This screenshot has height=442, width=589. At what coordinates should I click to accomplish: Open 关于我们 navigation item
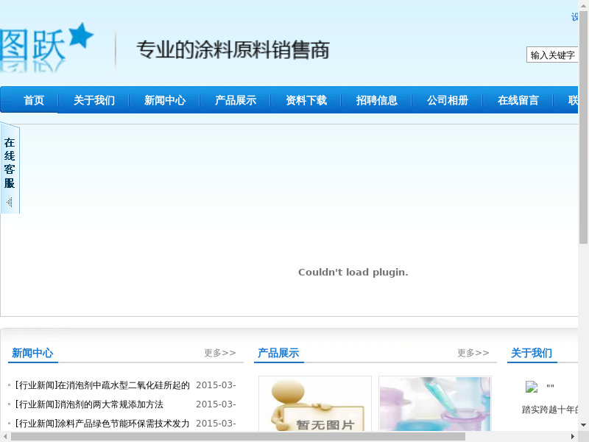[x=94, y=100]
